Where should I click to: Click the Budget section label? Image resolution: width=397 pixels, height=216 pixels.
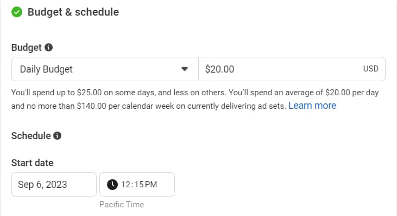coord(27,48)
